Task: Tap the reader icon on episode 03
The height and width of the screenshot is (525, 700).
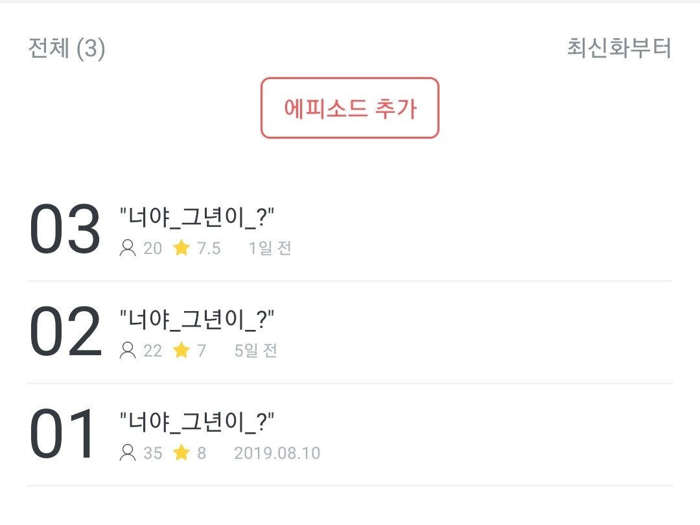Action: point(128,248)
